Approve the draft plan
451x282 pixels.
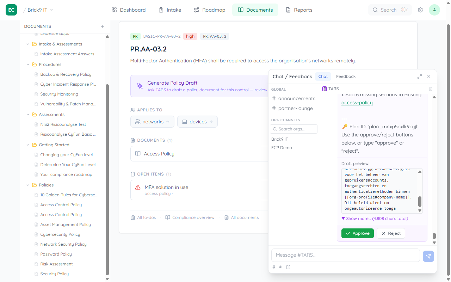[x=357, y=233]
